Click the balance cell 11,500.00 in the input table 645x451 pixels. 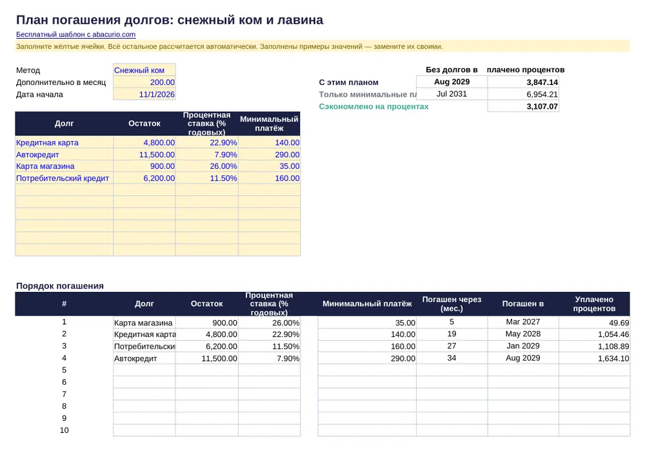tap(144, 155)
